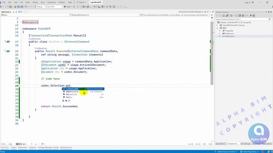273x153 pixels.
Task: Collapse the Bai4Cmd class at line 17
Action: point(21,42)
